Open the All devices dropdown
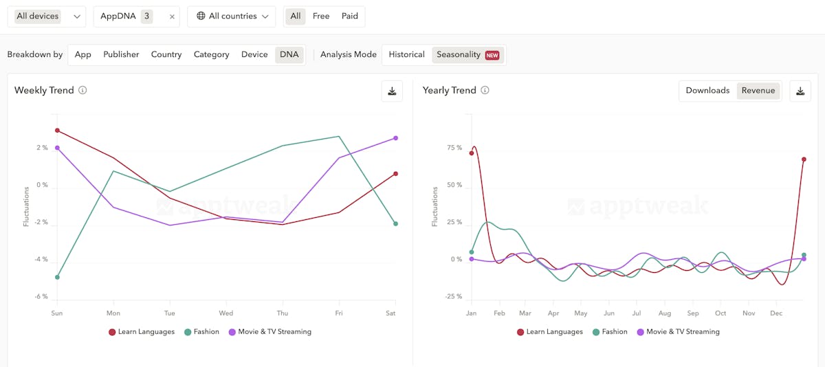The width and height of the screenshot is (825, 367). click(47, 16)
